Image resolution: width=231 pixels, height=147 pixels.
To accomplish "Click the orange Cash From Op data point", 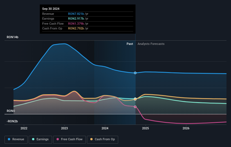I will tap(135, 99).
